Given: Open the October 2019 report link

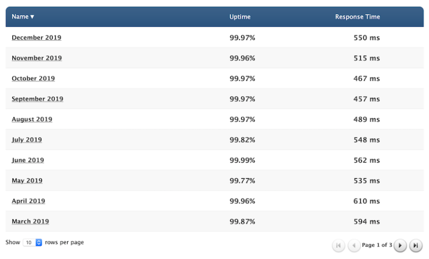Looking at the screenshot, I should point(33,79).
